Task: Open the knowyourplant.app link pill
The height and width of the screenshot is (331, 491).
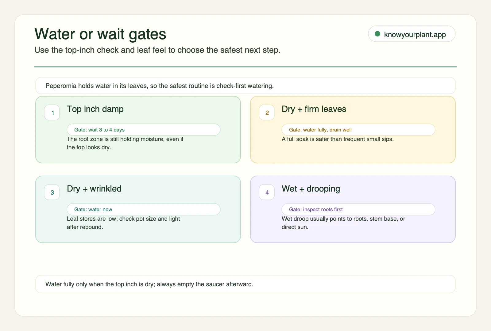Action: tap(412, 34)
